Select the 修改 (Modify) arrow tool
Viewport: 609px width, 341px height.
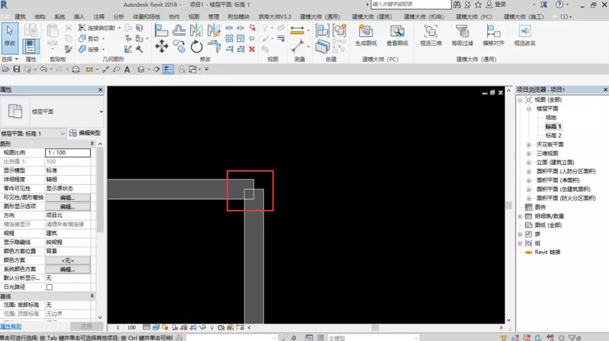[x=10, y=38]
